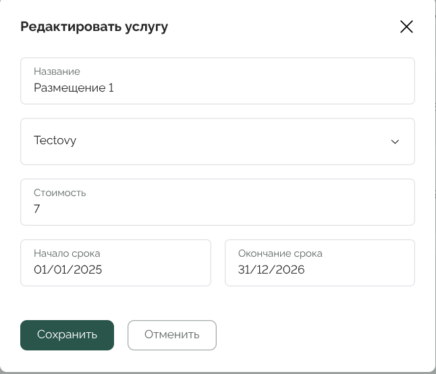Click the selected value Tectovy text
436x374 pixels.
click(55, 141)
